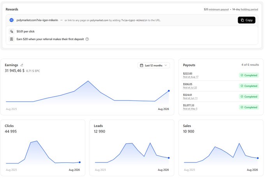Click the check icon in the $5,077.33 payout's Completed badge
The width and height of the screenshot is (265, 178).
pyautogui.click(x=242, y=107)
